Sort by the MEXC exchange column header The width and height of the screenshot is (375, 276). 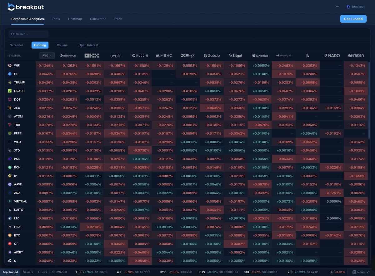(x=164, y=56)
